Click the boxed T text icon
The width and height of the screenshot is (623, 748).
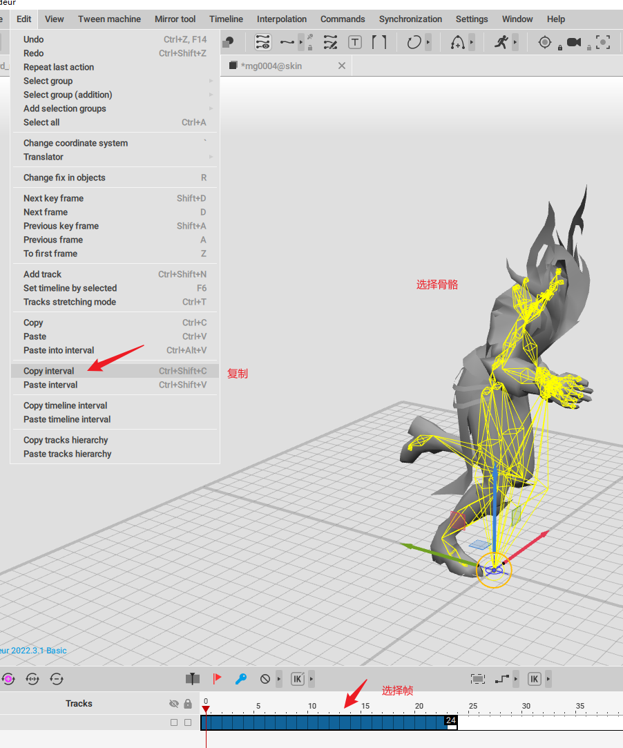click(355, 42)
